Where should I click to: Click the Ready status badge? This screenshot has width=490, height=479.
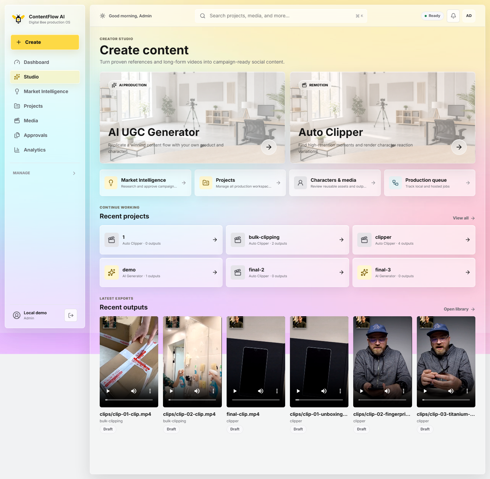pos(432,16)
